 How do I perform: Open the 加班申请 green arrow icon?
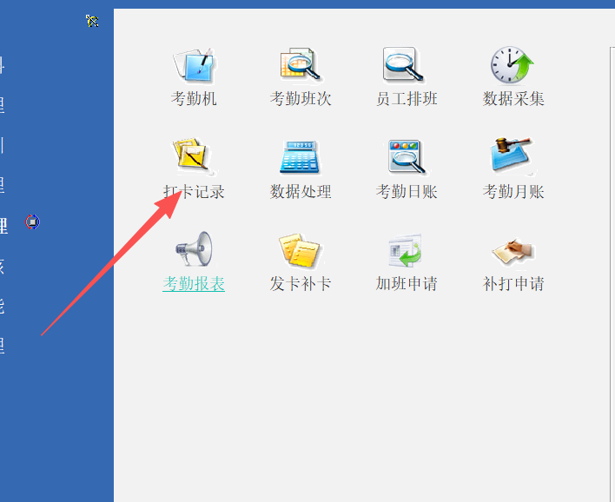[405, 250]
